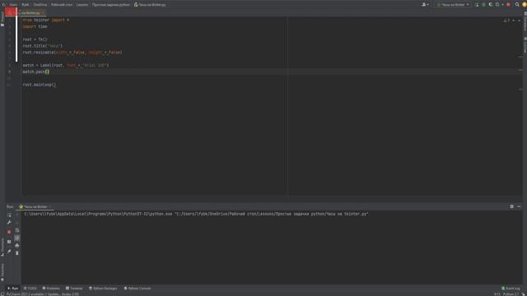This screenshot has width=527, height=296.
Task: Click 'lfybk' in navigation breadcrumb
Action: [x=26, y=5]
